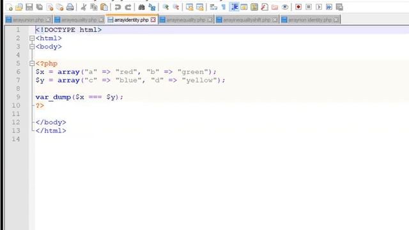Close the arrayequality.php tab
The image size is (409, 230).
[x=101, y=20]
